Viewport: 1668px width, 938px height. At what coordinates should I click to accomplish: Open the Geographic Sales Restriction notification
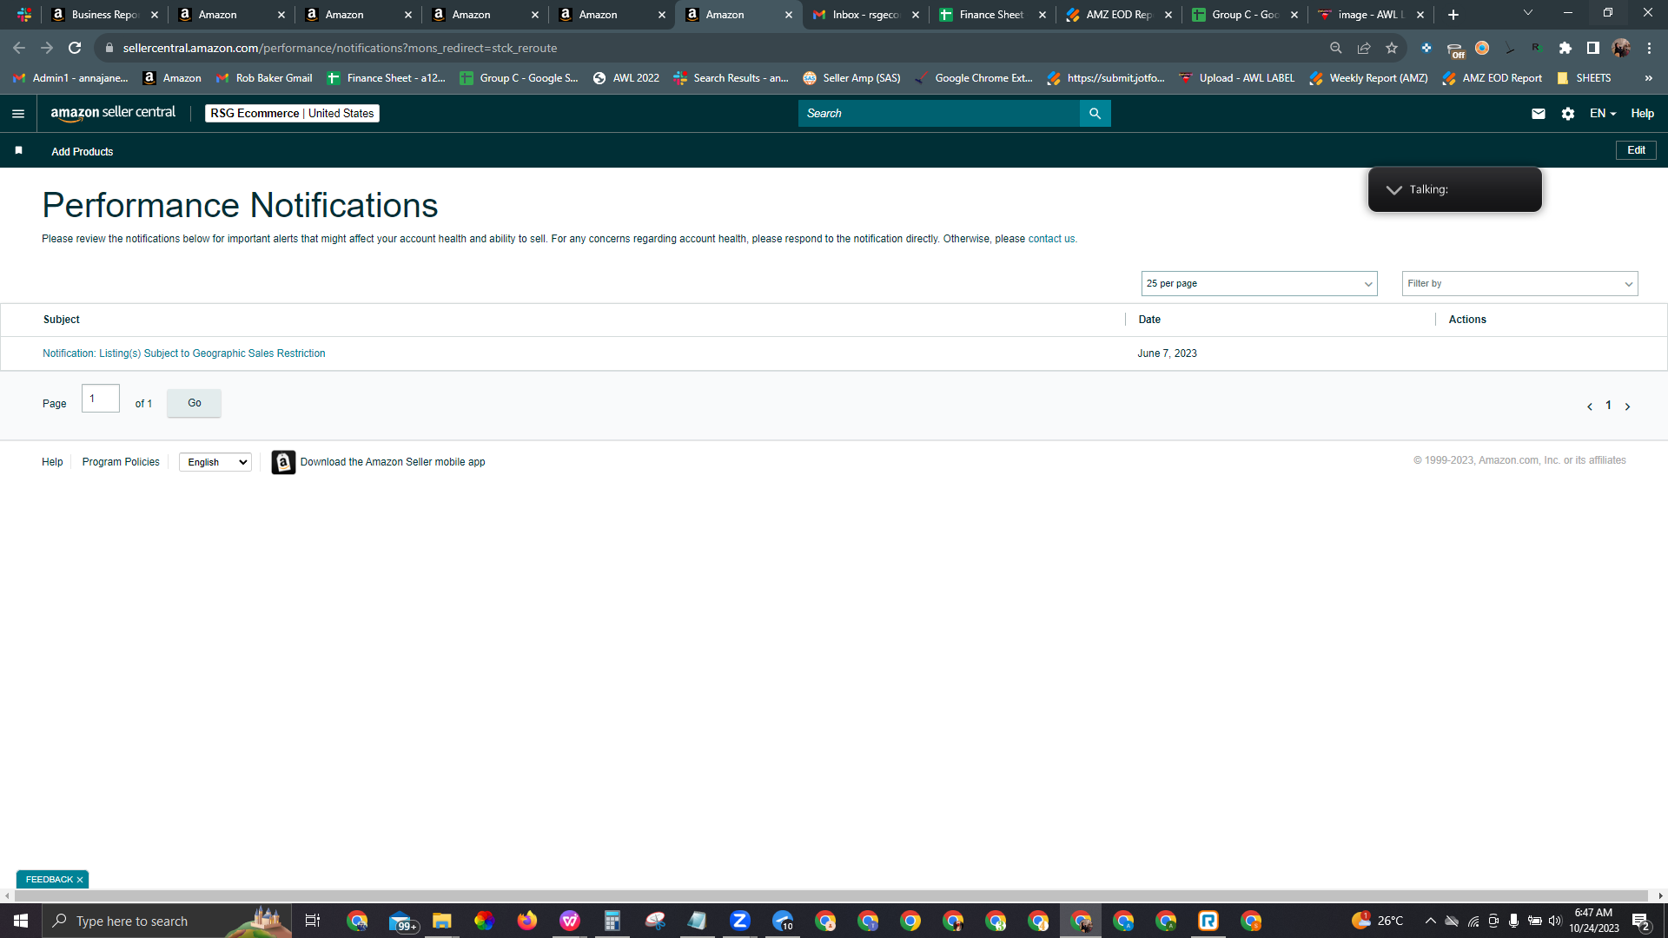click(x=184, y=353)
